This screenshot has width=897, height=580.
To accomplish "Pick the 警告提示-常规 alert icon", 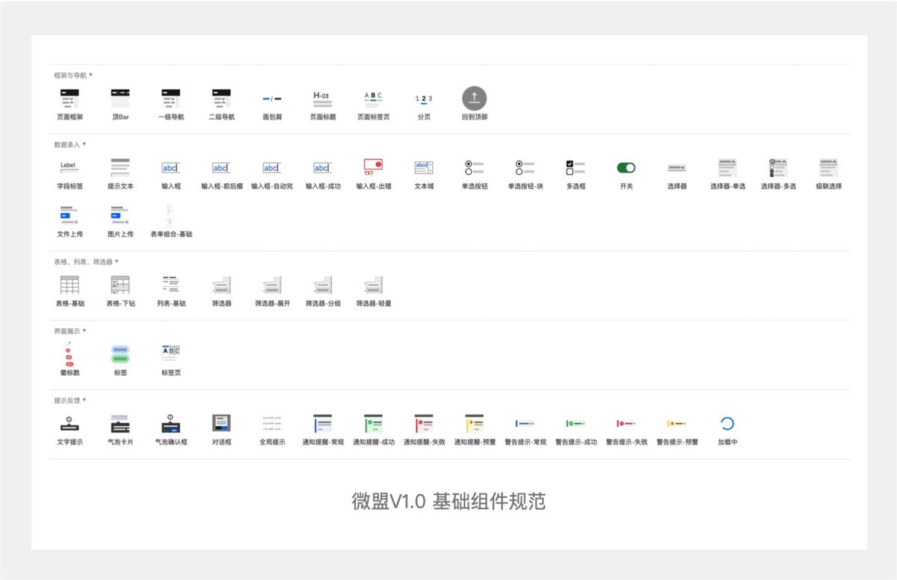I will [x=525, y=424].
